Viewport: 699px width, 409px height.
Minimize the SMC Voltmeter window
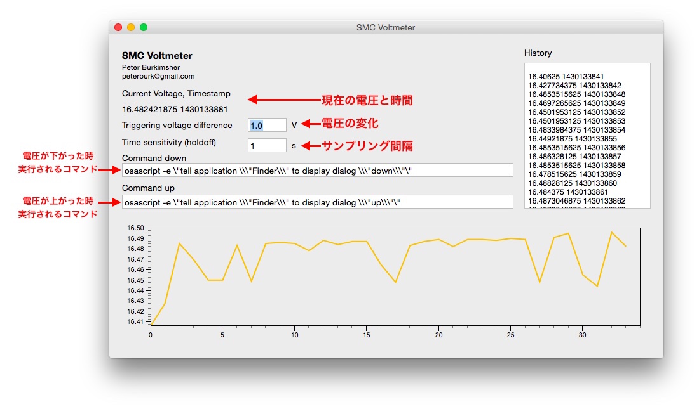pos(131,27)
